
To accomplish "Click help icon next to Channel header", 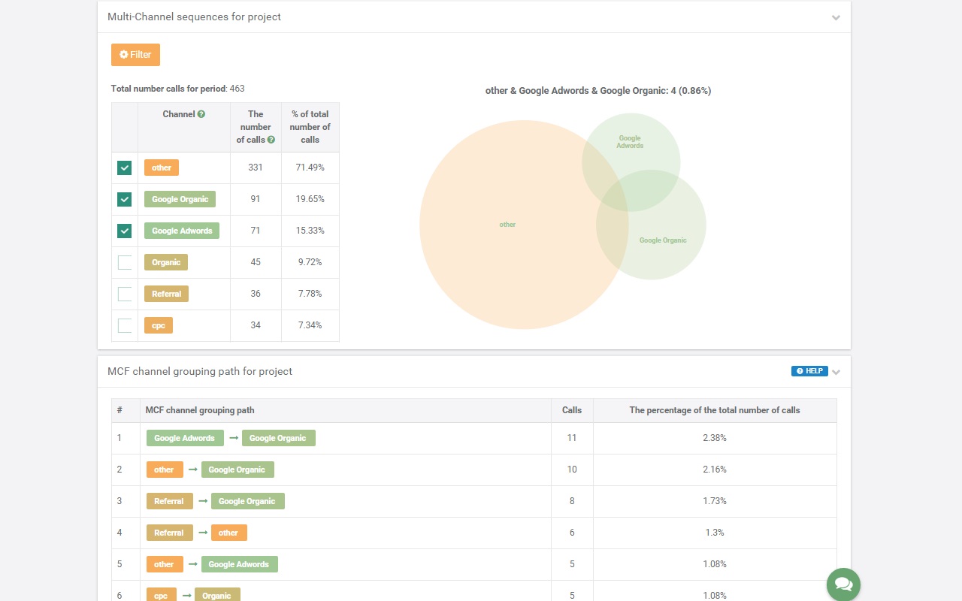I will click(201, 114).
